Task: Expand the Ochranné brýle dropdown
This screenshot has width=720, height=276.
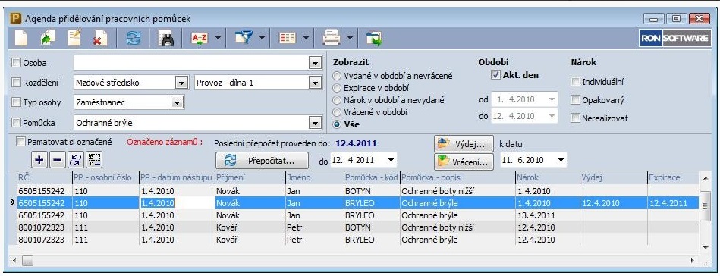Action: click(x=315, y=123)
